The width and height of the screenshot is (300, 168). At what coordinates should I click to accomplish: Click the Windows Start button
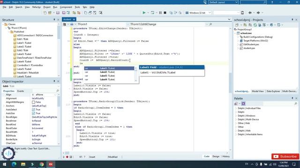[x=4, y=164]
